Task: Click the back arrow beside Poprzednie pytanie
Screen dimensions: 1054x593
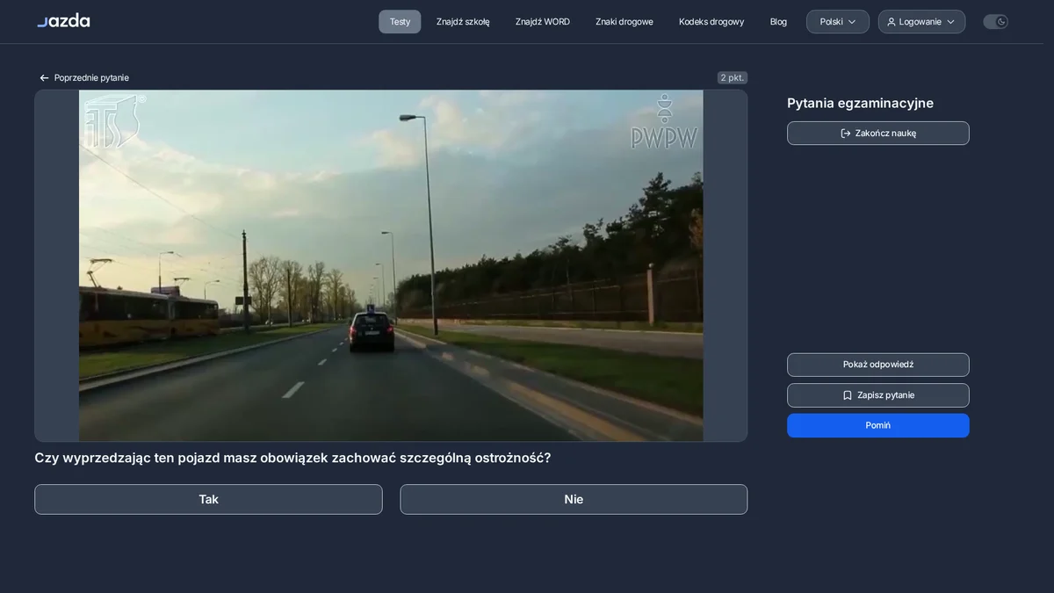Action: tap(44, 78)
